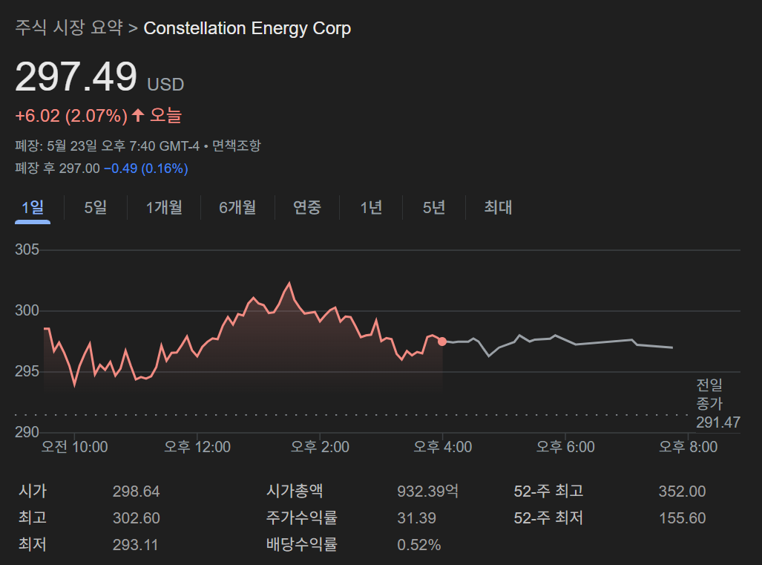
Task: Select the 최대 range tab
Action: pos(498,208)
